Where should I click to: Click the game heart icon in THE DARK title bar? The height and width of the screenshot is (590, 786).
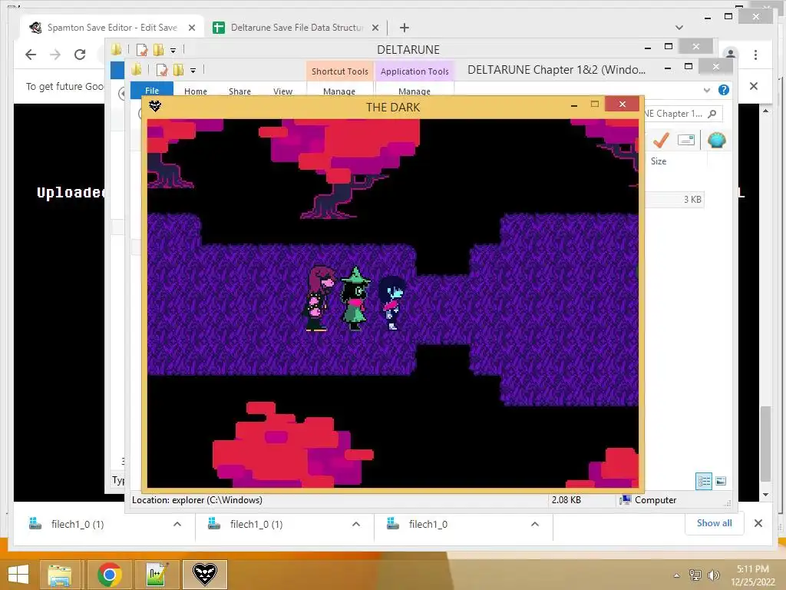pyautogui.click(x=155, y=106)
